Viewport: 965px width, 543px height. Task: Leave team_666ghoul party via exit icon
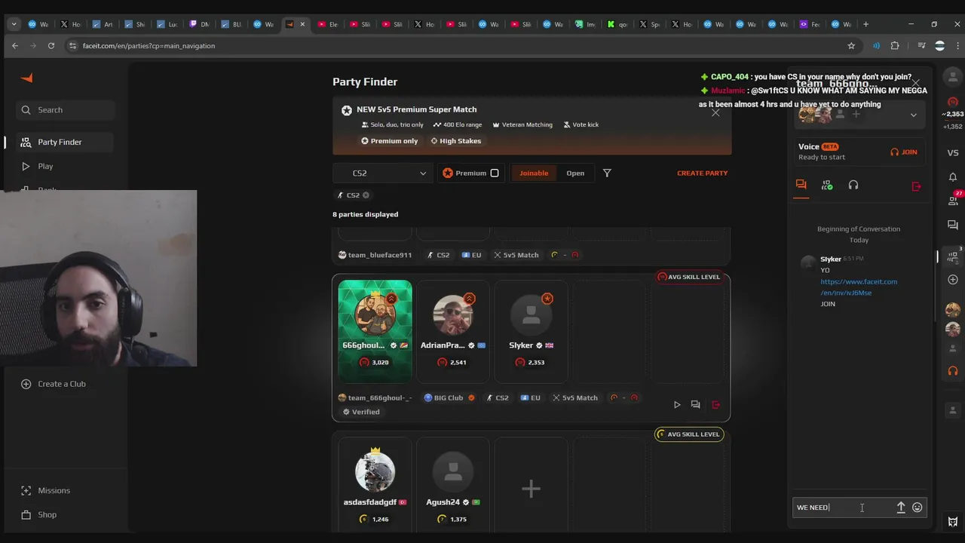click(x=715, y=405)
